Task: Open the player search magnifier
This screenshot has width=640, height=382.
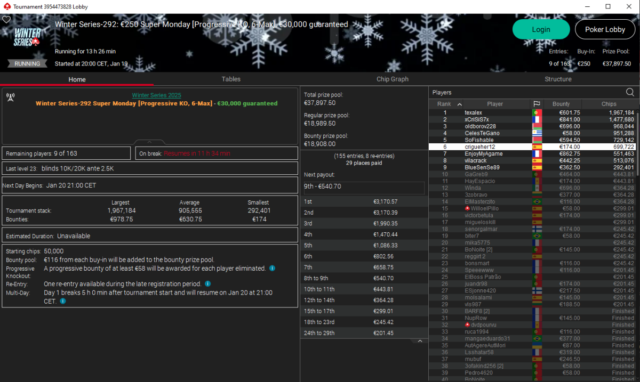Action: coord(630,92)
